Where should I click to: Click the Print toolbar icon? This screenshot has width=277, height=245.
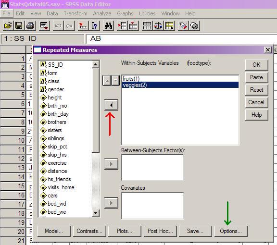[x=30, y=26]
